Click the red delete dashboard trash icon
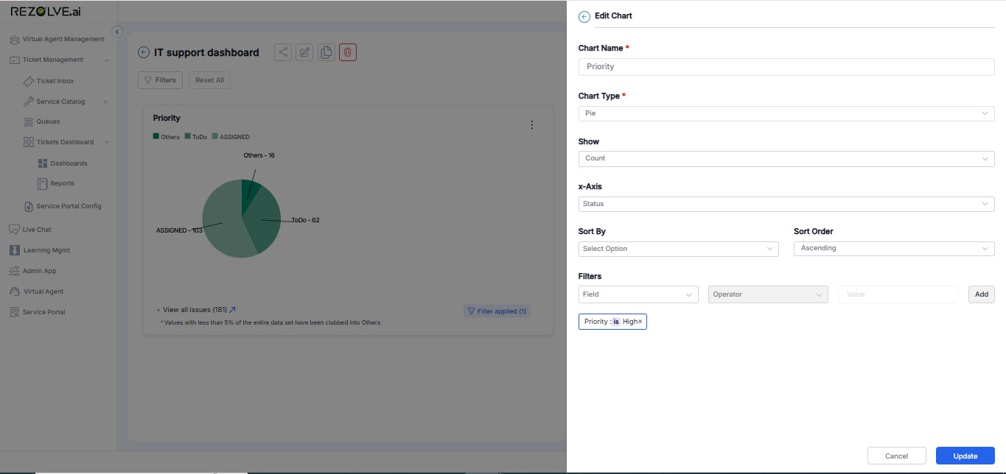 [348, 52]
